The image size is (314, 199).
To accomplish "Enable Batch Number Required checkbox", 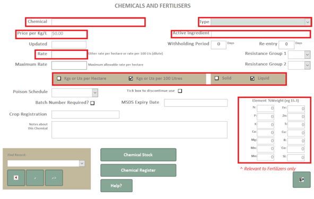I will pyautogui.click(x=92, y=103).
